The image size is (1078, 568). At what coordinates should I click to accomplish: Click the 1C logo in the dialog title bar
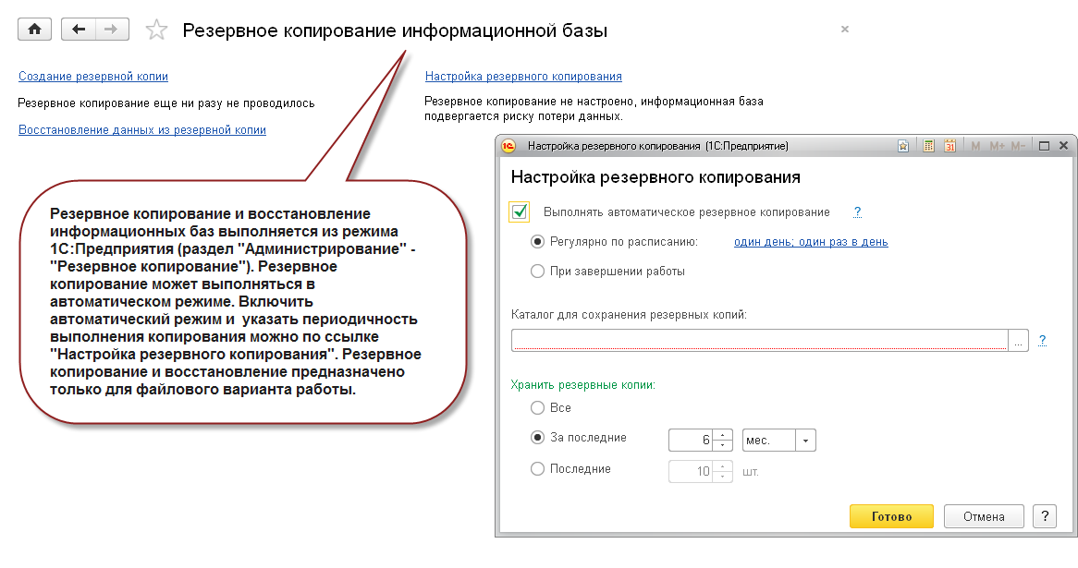point(508,146)
